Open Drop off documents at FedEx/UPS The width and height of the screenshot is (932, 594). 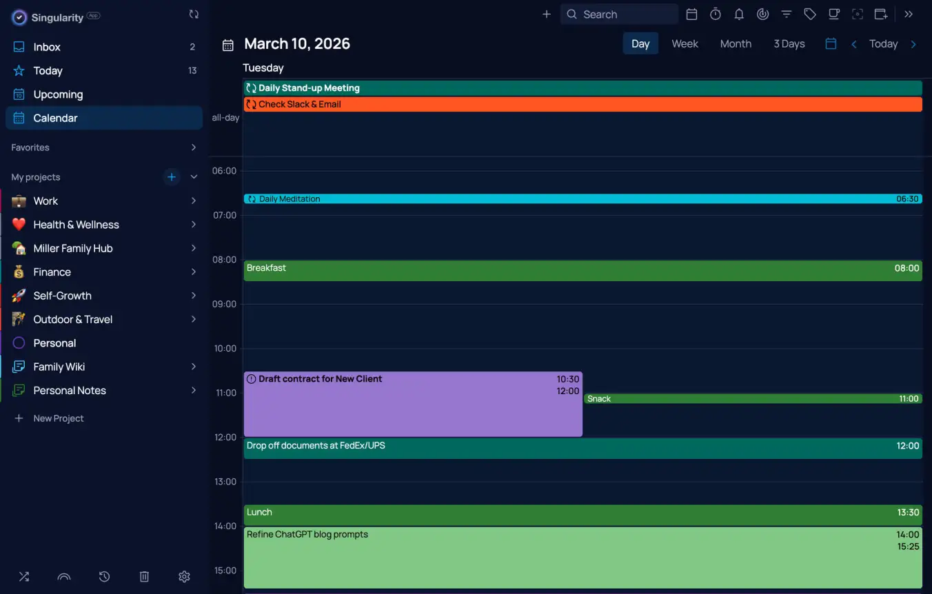582,449
